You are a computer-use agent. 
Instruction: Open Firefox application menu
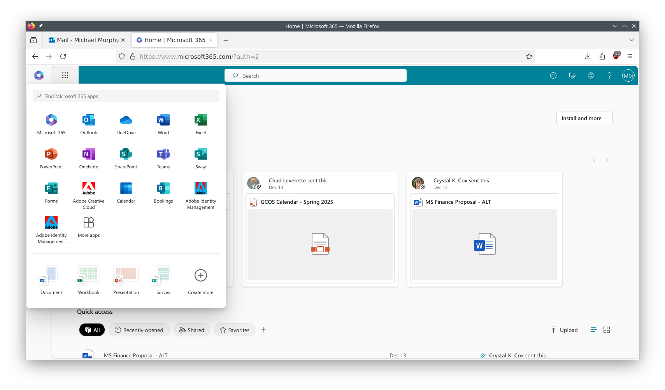tap(630, 56)
